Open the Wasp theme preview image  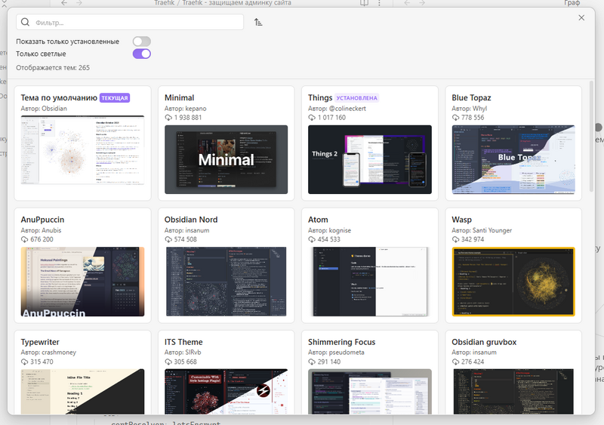[x=513, y=282]
